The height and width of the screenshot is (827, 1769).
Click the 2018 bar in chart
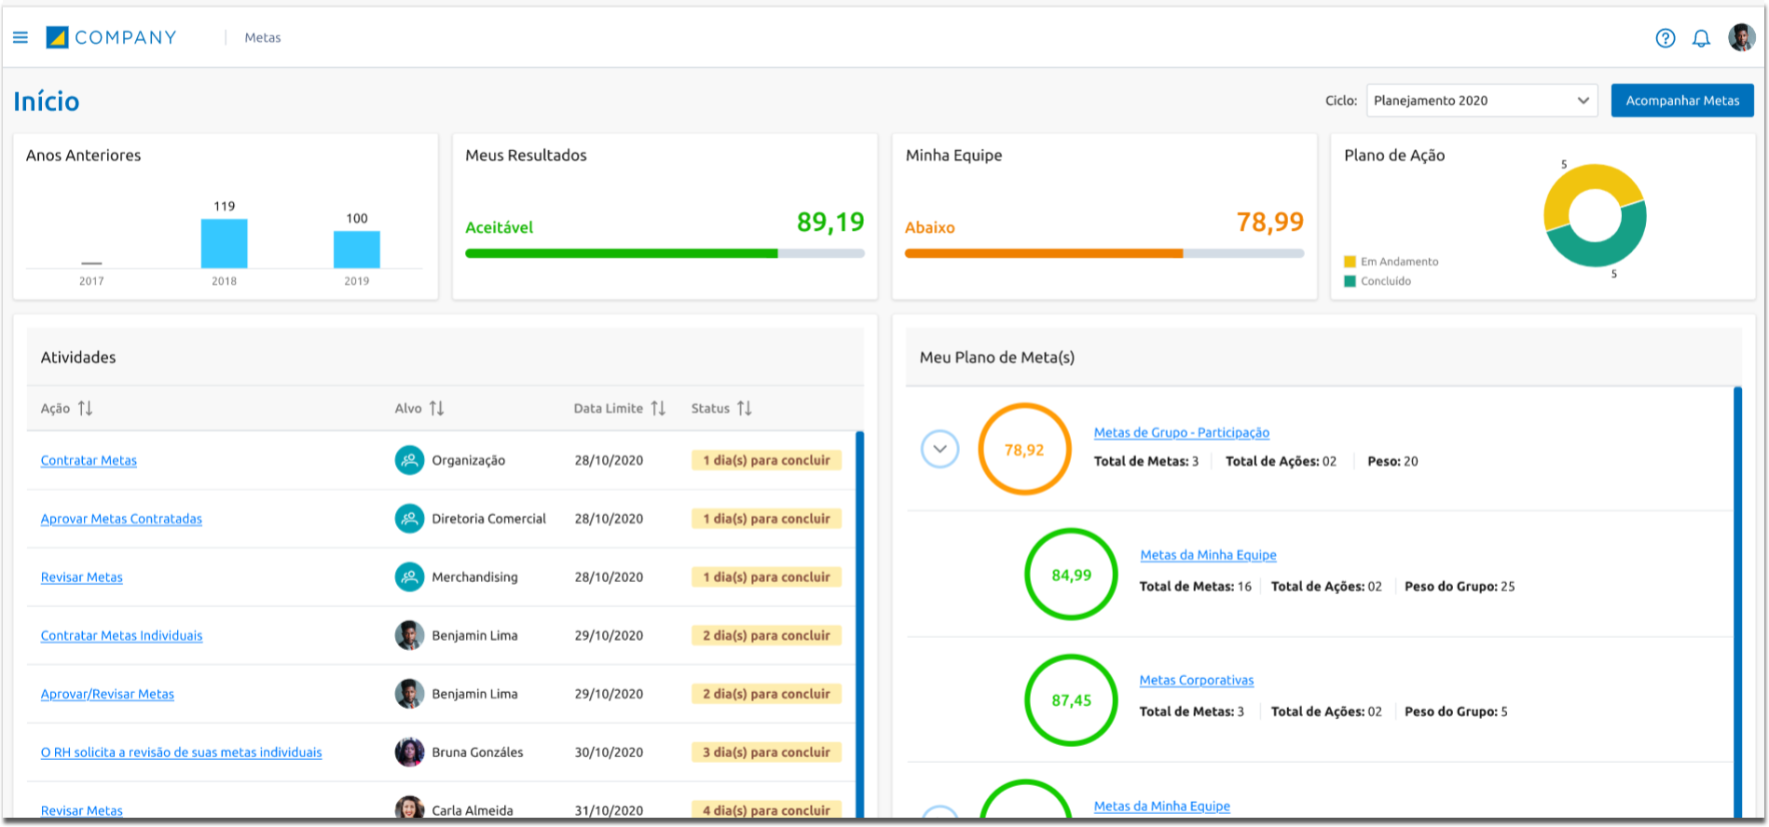tap(224, 243)
